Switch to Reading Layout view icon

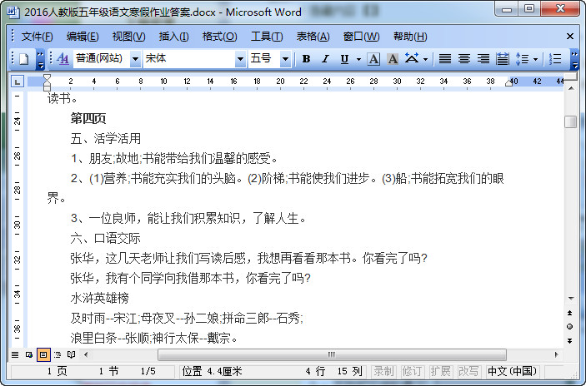pos(72,354)
